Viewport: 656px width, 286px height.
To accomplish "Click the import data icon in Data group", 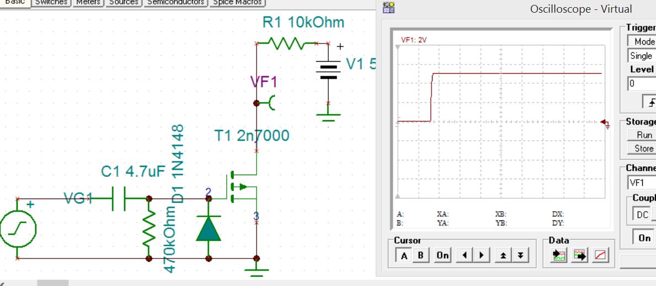I will tap(559, 255).
